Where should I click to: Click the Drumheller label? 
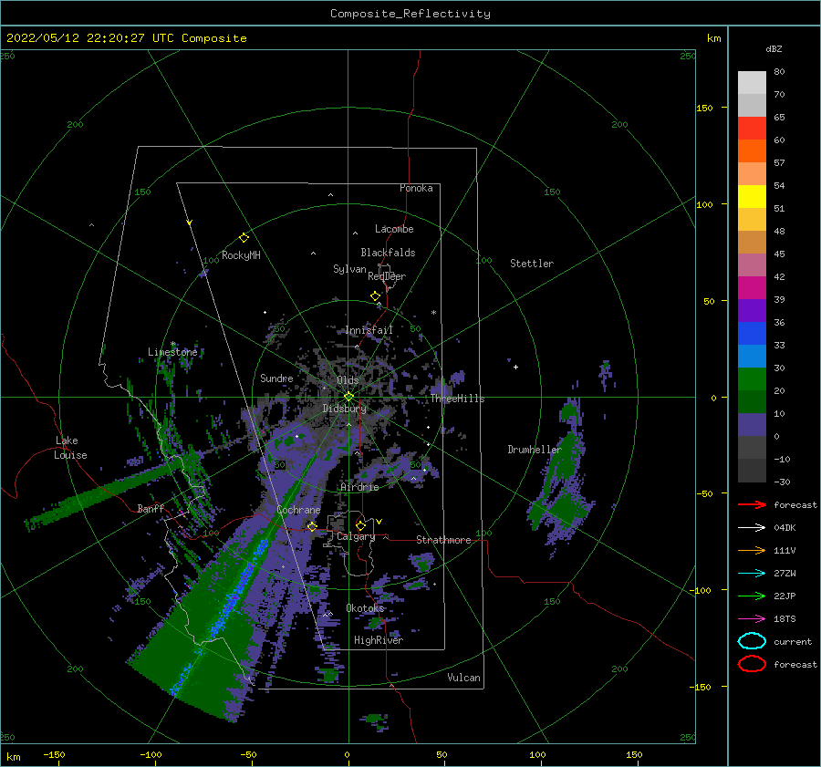click(534, 450)
